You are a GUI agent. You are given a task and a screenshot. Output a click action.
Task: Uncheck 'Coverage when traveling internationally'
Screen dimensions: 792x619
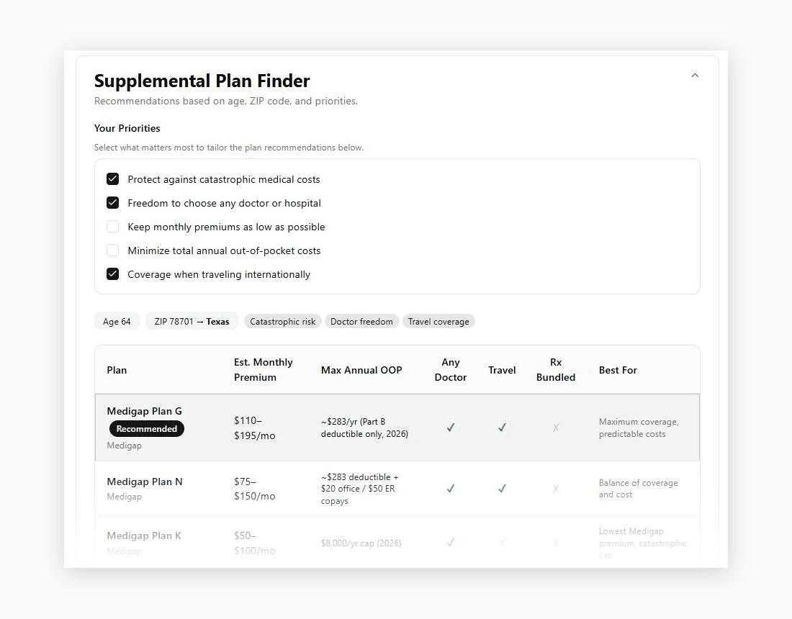point(112,274)
